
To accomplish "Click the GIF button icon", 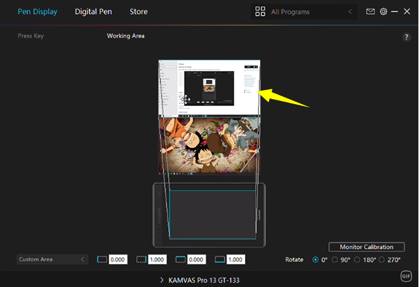I will [406, 276].
